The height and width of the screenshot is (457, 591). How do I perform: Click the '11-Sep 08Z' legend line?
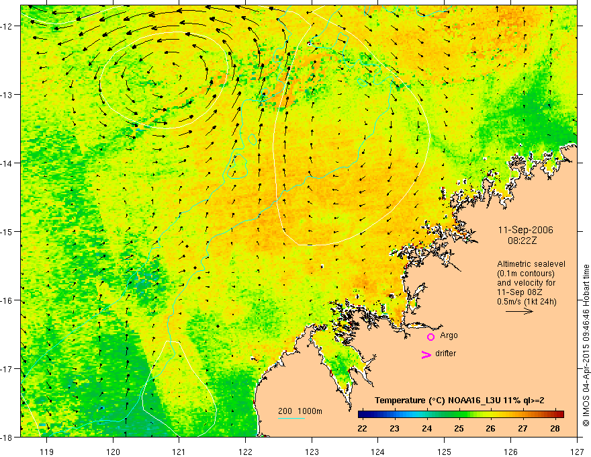pos(518,292)
